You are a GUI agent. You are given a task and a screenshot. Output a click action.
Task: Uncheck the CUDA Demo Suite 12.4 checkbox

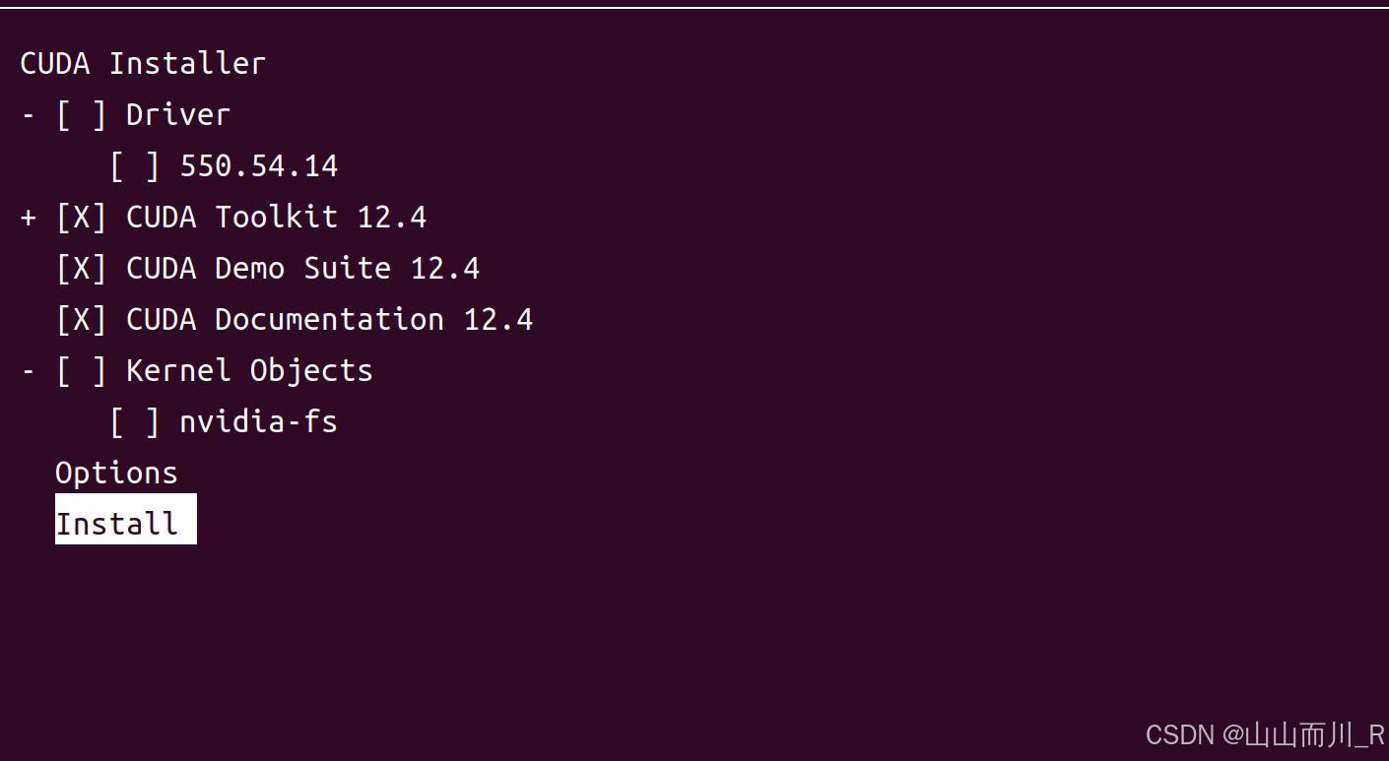(82, 269)
